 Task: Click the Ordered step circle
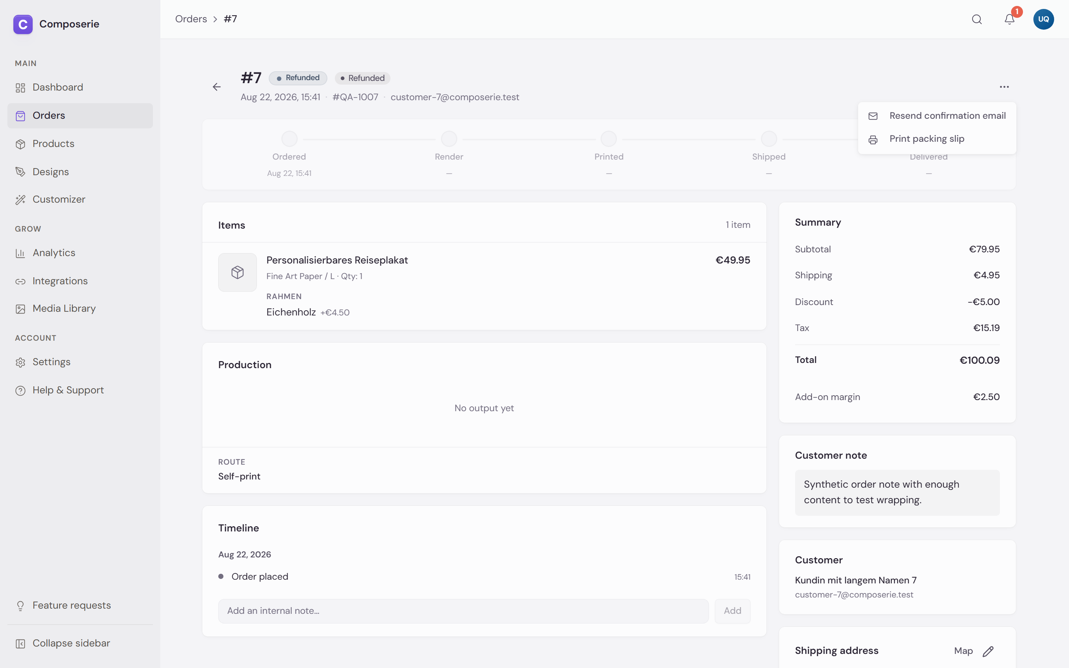coord(290,139)
